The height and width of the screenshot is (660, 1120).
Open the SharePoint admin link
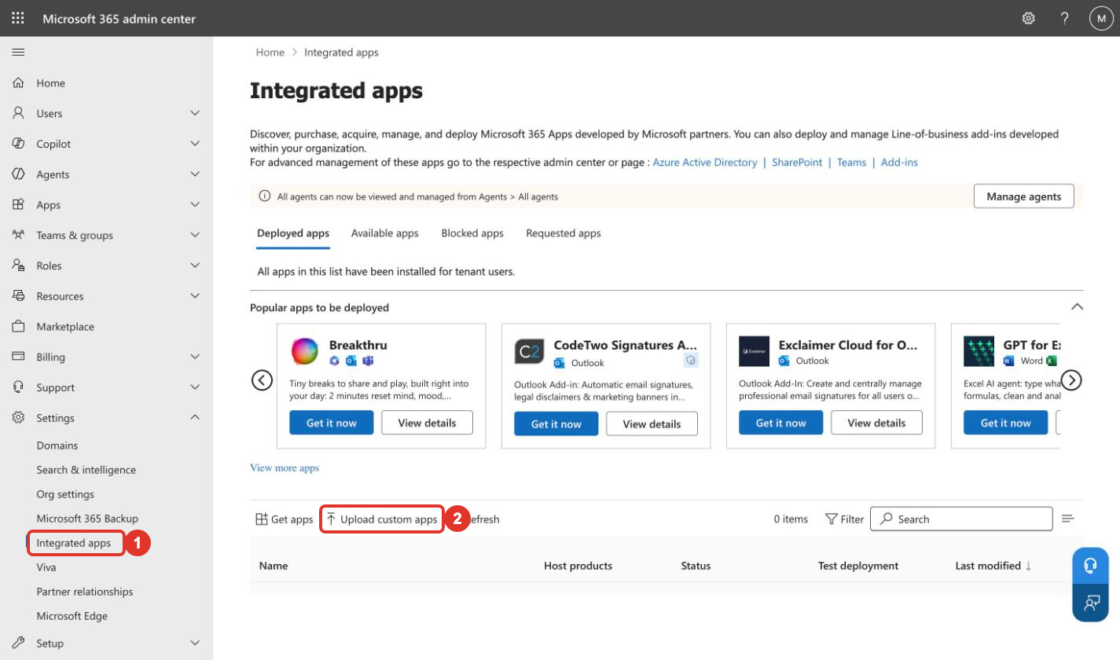click(x=797, y=162)
